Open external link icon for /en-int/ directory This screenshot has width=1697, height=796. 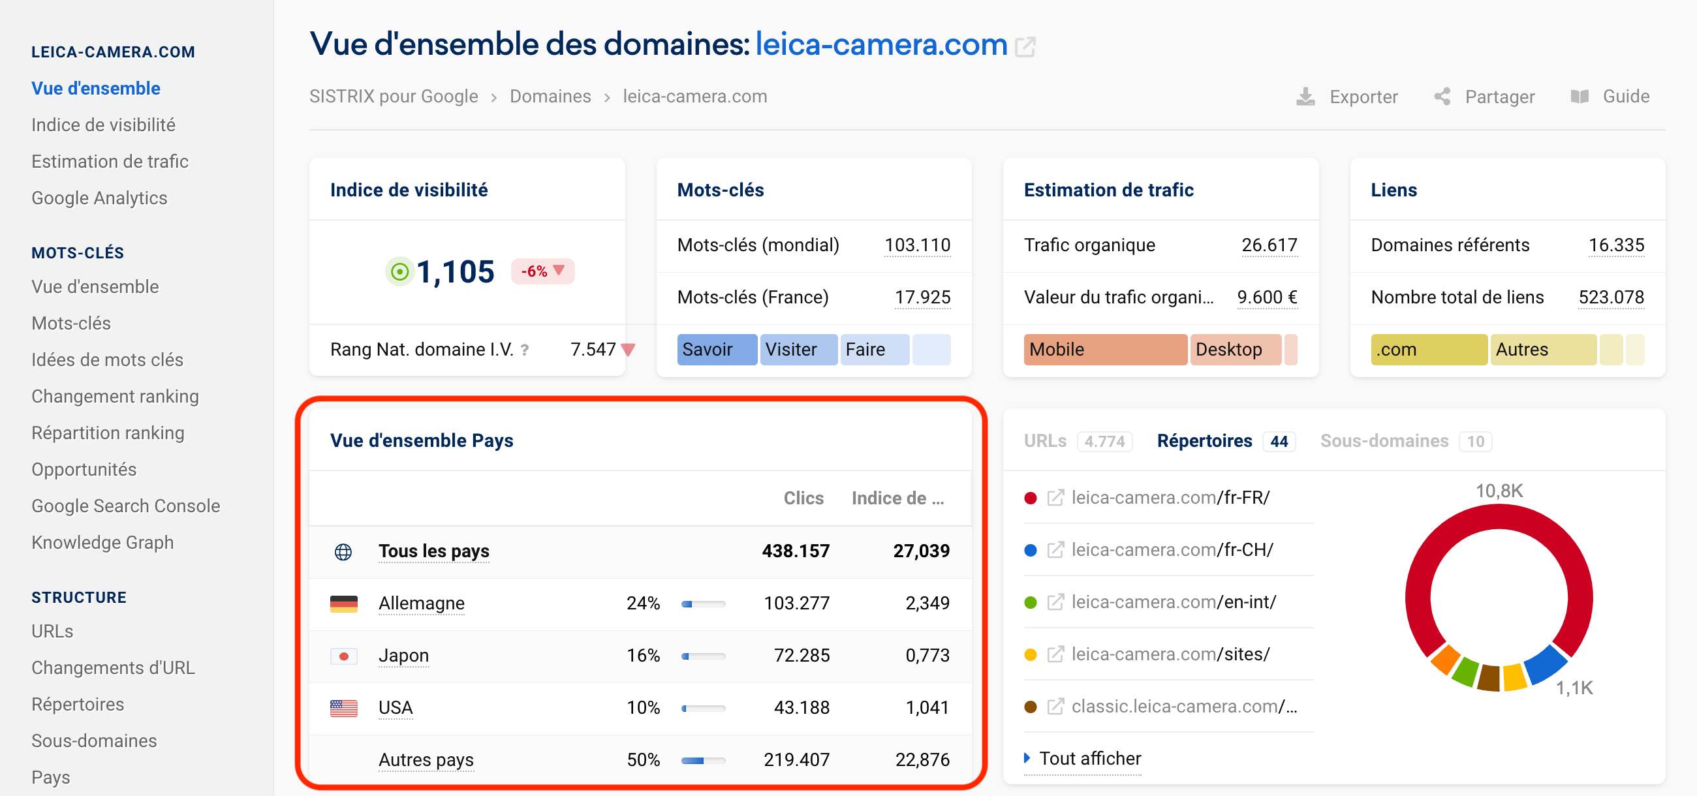coord(1055,602)
